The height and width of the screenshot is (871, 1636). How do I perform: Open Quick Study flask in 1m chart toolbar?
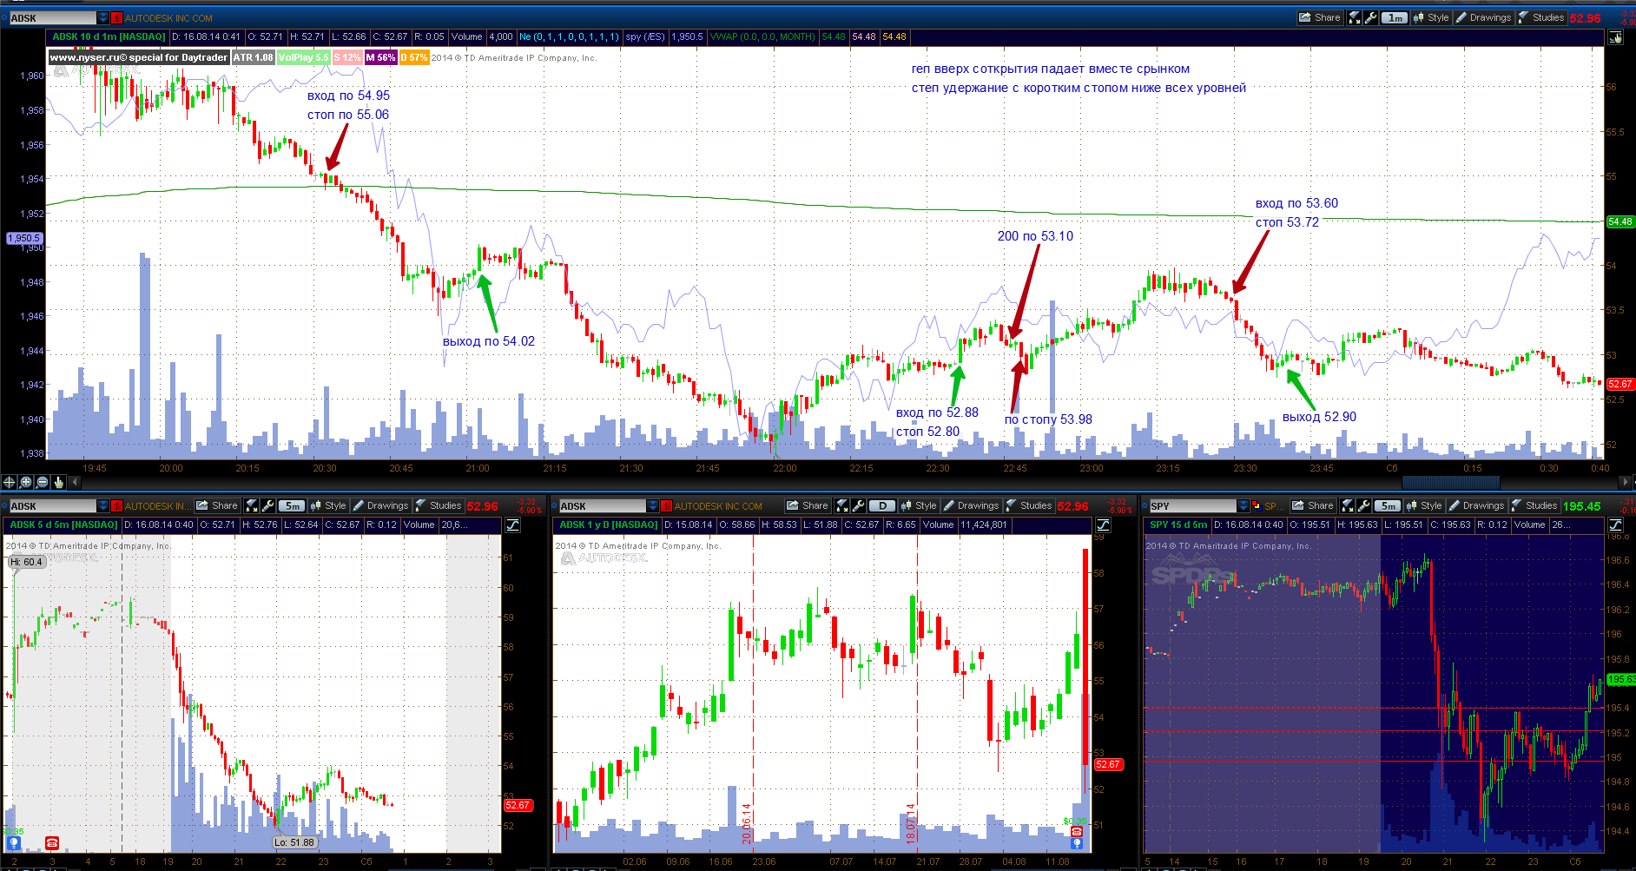(1354, 17)
